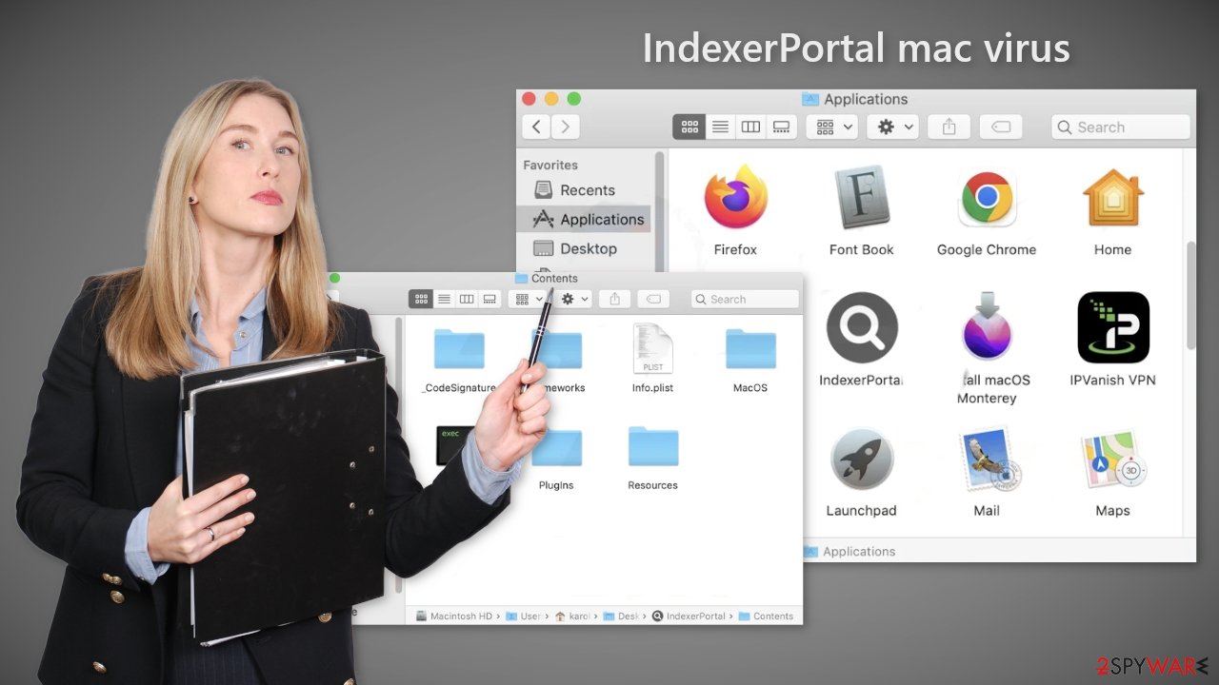This screenshot has width=1219, height=685.
Task: Click the Search field in Contents window
Action: tap(745, 299)
